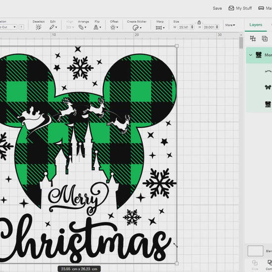Expand the Flip dropdown arrow
272x272 pixels.
tap(100, 27)
